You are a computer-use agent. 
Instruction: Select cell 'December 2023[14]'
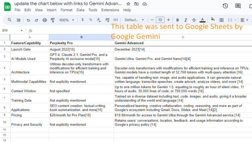coord(183,49)
